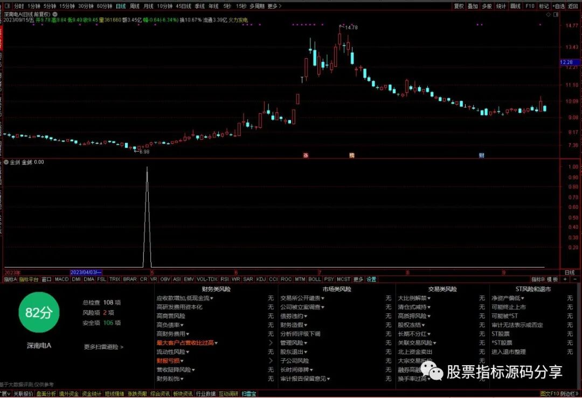The image size is (582, 398).
Task: Select the CCI indicator
Action: click(x=273, y=279)
